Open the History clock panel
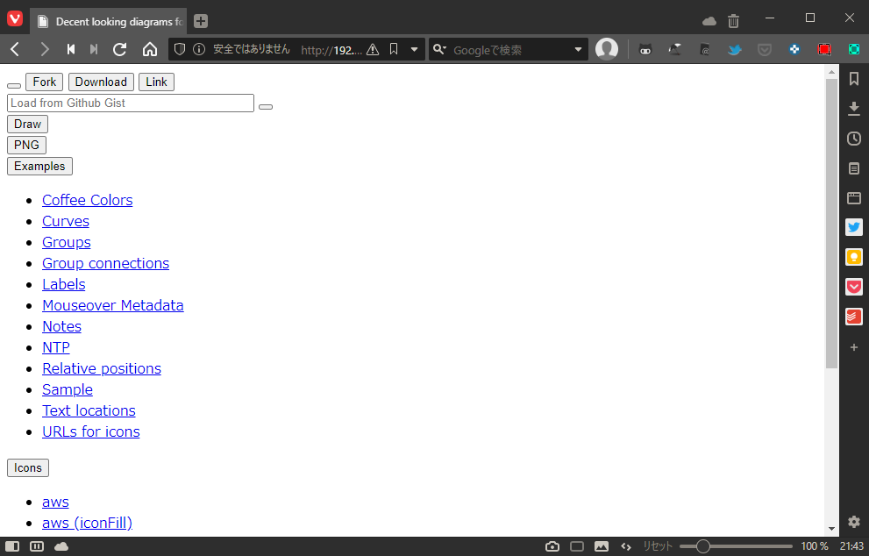This screenshot has height=556, width=869. point(854,138)
